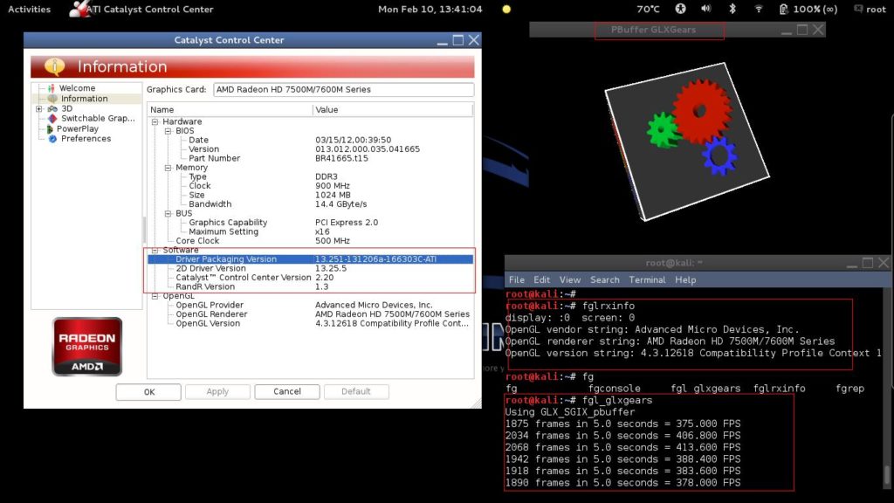
Task: Open the View menu in terminal
Action: click(569, 280)
